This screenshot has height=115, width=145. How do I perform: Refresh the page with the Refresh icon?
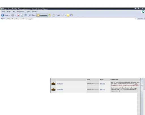pos(22,15)
